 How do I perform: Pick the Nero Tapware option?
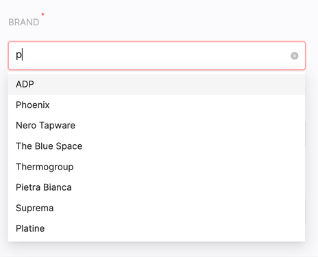[156, 126]
